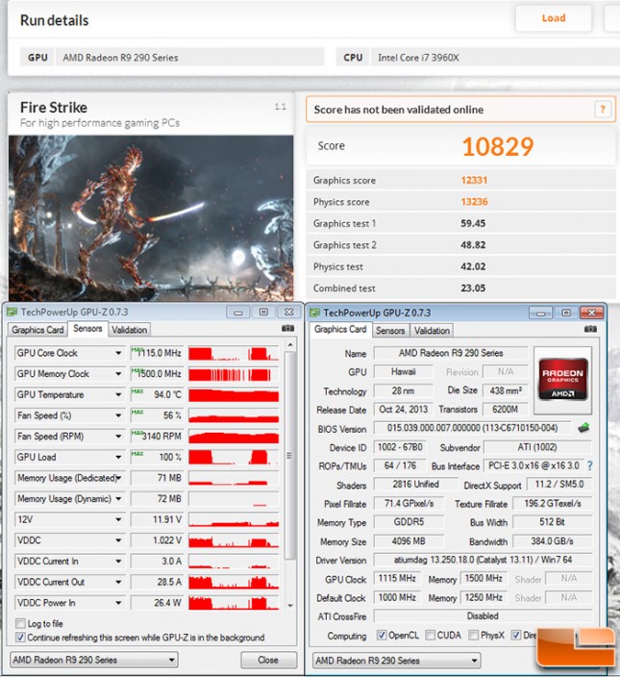The height and width of the screenshot is (677, 620).
Task: Open the Fan Speed (%) sensor dropdown
Action: (118, 415)
